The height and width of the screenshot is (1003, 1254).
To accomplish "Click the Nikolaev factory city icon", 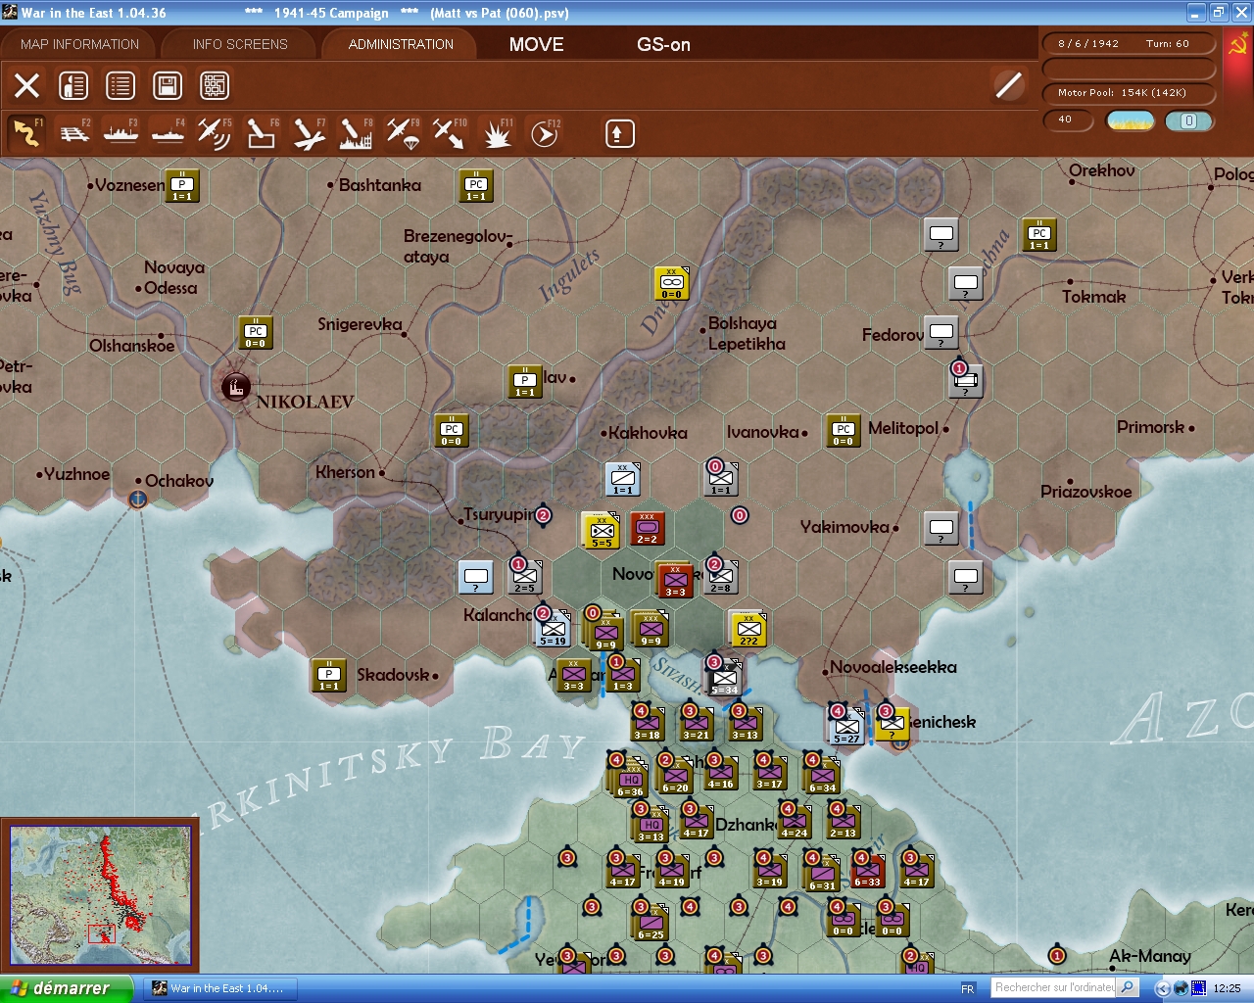I will 235,387.
